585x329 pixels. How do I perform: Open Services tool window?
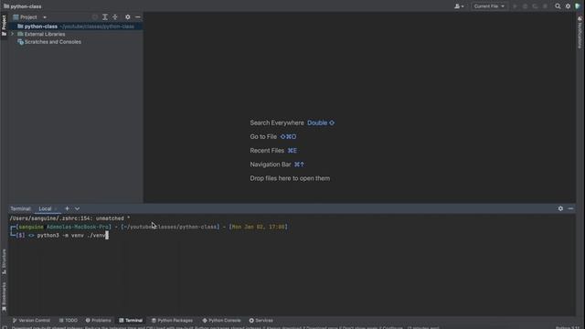pos(261,321)
